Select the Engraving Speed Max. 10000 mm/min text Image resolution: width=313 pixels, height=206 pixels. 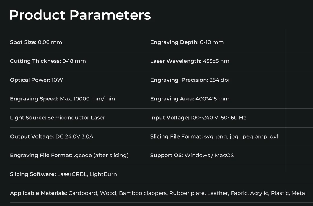pyautogui.click(x=62, y=99)
